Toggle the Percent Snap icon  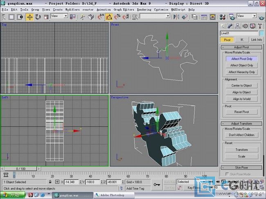click(x=117, y=17)
